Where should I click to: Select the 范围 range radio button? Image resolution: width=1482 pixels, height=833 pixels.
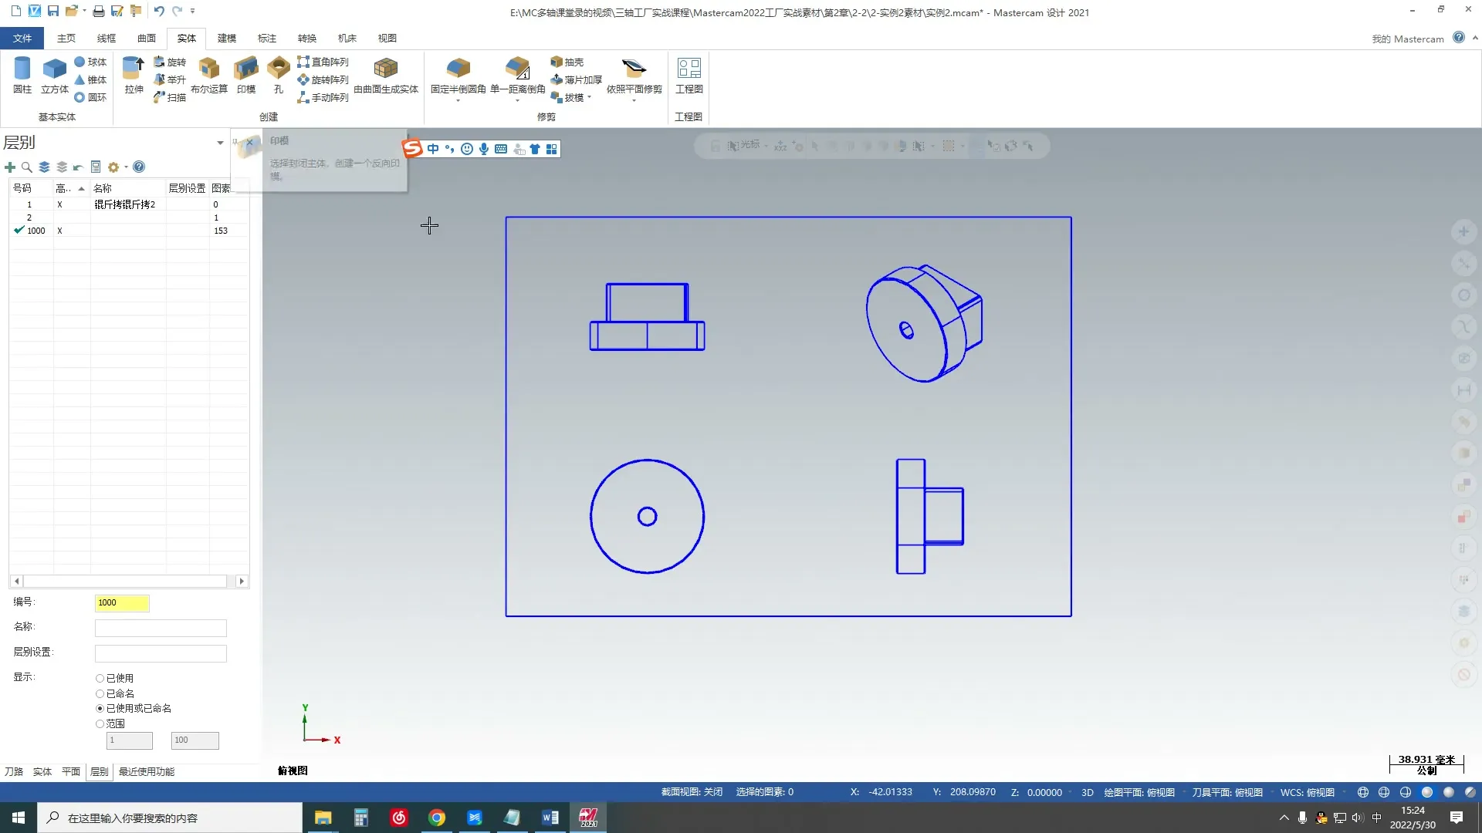[100, 724]
